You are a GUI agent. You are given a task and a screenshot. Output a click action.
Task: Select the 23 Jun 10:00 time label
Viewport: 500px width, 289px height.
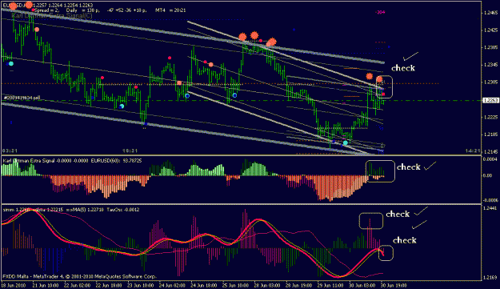pos(140,285)
